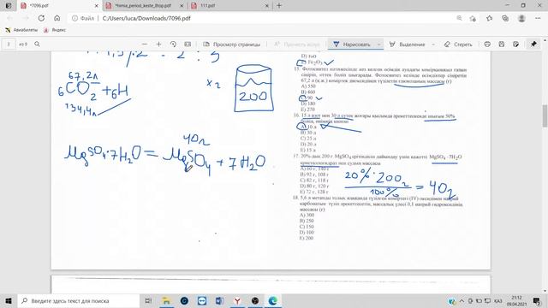Open the notification center icon
The width and height of the screenshot is (548, 308).
click(537, 300)
